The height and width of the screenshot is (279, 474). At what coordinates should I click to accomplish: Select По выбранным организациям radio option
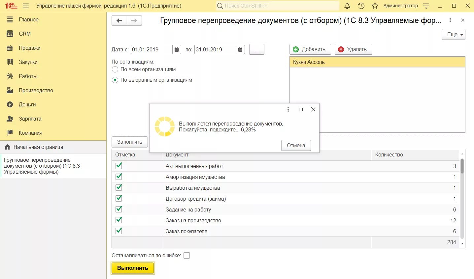point(115,80)
